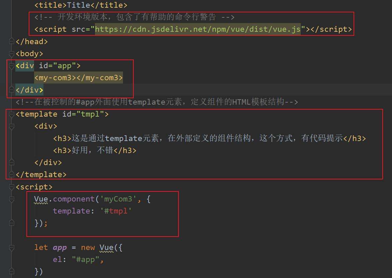Click the underlined Vue in Vue.component
This screenshot has width=392, height=278.
41,199
